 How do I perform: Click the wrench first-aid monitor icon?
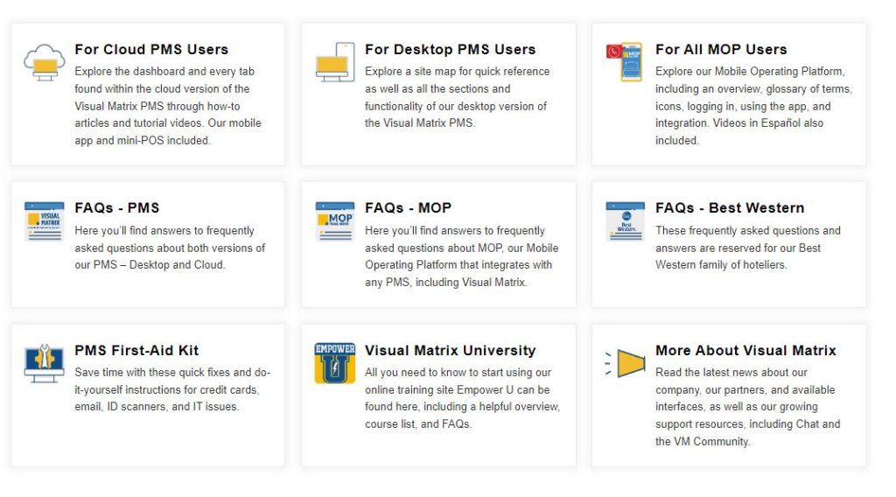[44, 363]
